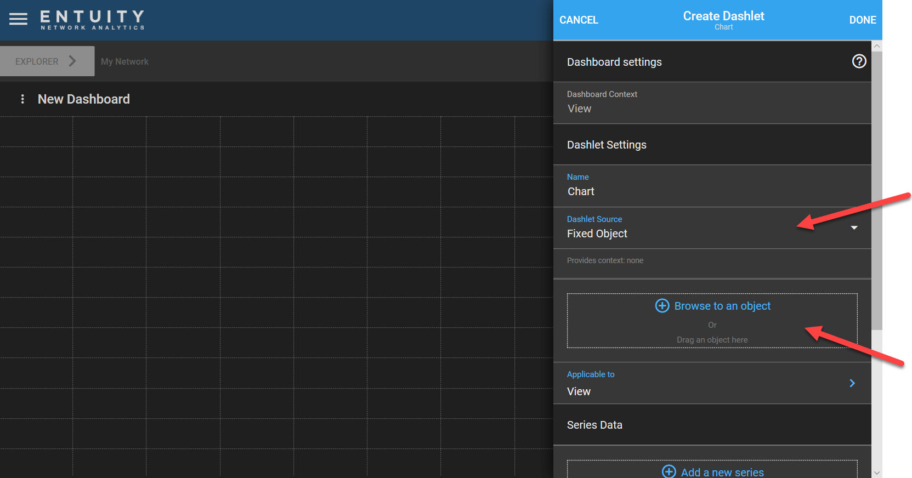The image size is (912, 478).
Task: Click the plus icon beside Add a new series
Action: coord(669,471)
